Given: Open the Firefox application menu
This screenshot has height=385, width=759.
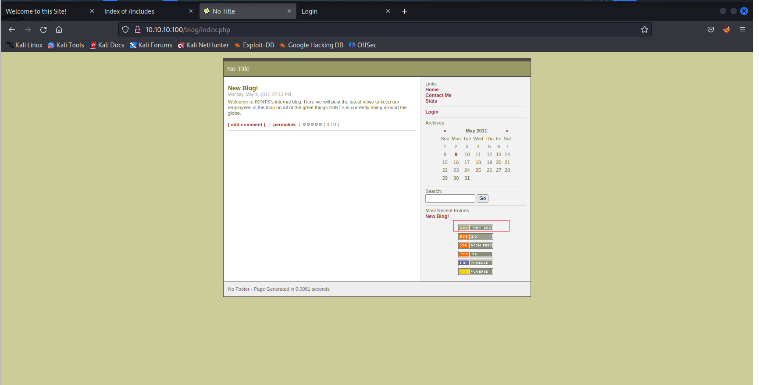Looking at the screenshot, I should tap(742, 30).
